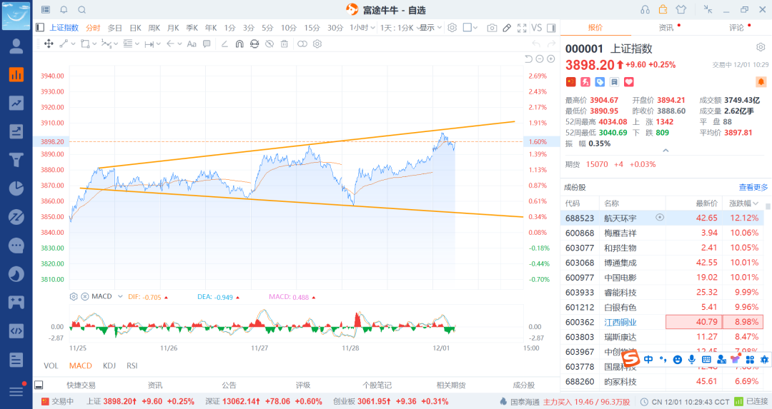Open chart settings gear in top toolbar

tap(452, 28)
